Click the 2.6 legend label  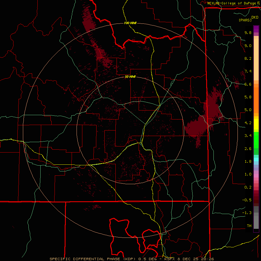(248, 149)
